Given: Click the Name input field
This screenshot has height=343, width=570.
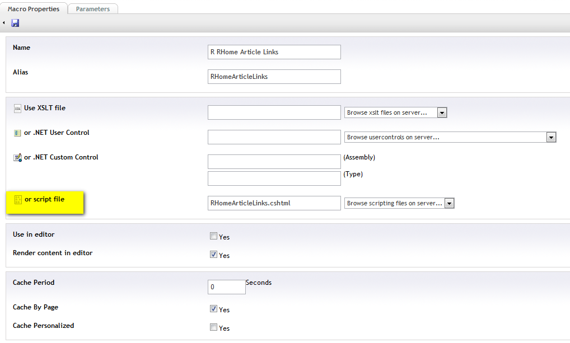Looking at the screenshot, I should pos(274,52).
